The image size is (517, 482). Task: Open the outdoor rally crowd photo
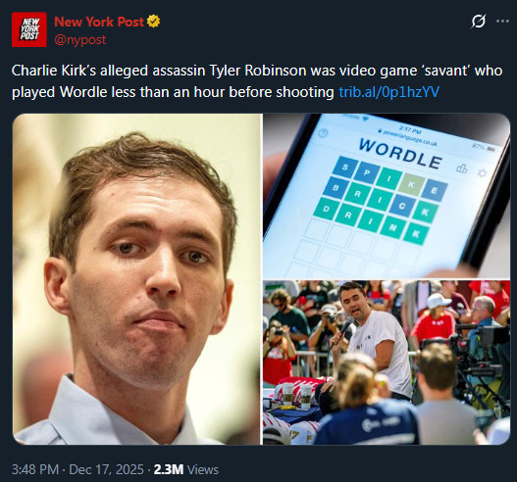tap(387, 362)
